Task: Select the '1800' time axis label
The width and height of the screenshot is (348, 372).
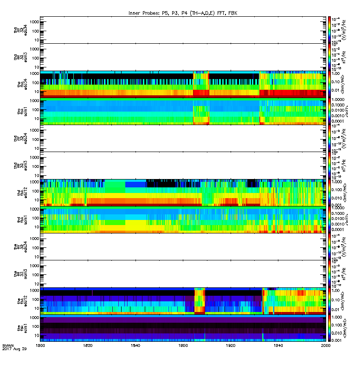Action: 40,345
